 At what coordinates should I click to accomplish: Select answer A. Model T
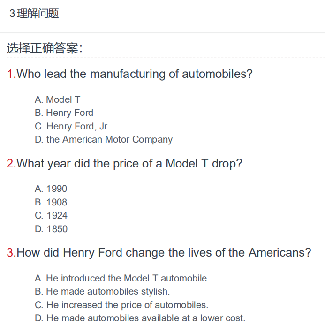click(x=57, y=99)
